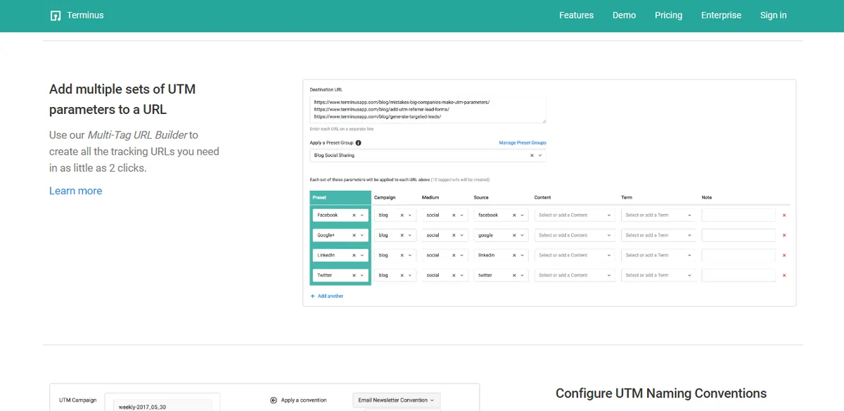
Task: Clear the Blog Social Sharing preset group
Action: 532,156
